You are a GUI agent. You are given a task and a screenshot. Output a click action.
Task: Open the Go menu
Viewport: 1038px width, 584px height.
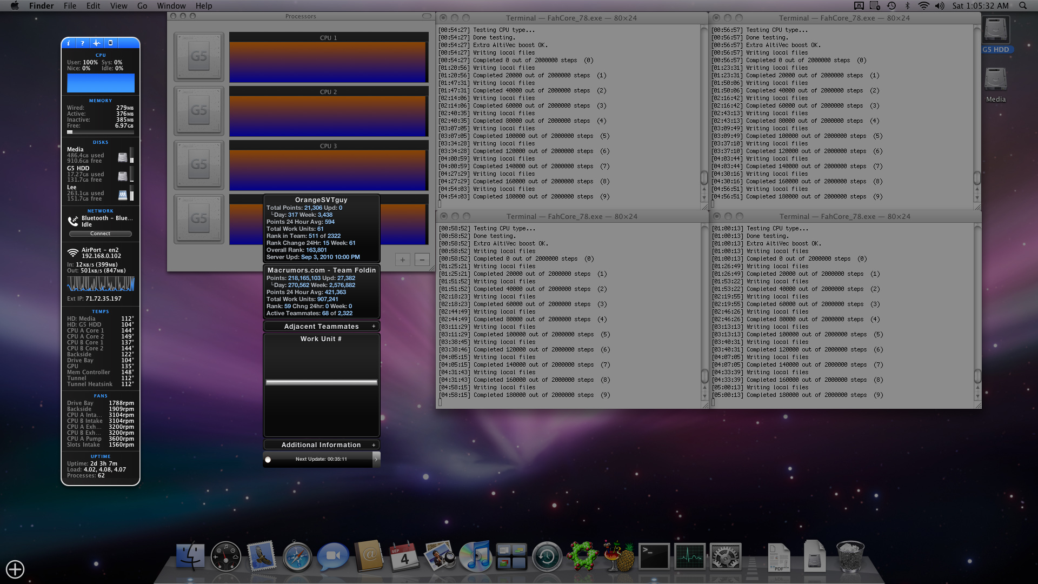click(142, 6)
